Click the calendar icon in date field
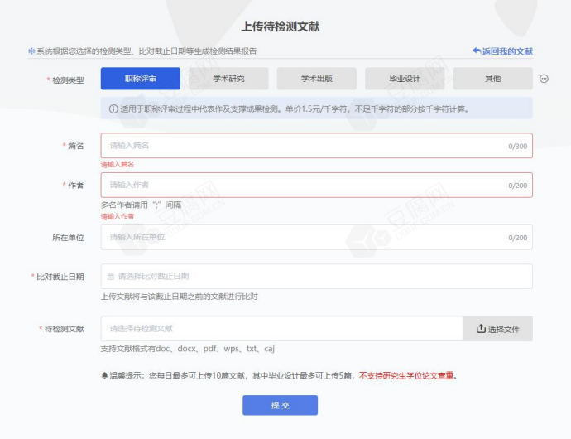Viewport: 571px width, 439px height. [x=111, y=277]
